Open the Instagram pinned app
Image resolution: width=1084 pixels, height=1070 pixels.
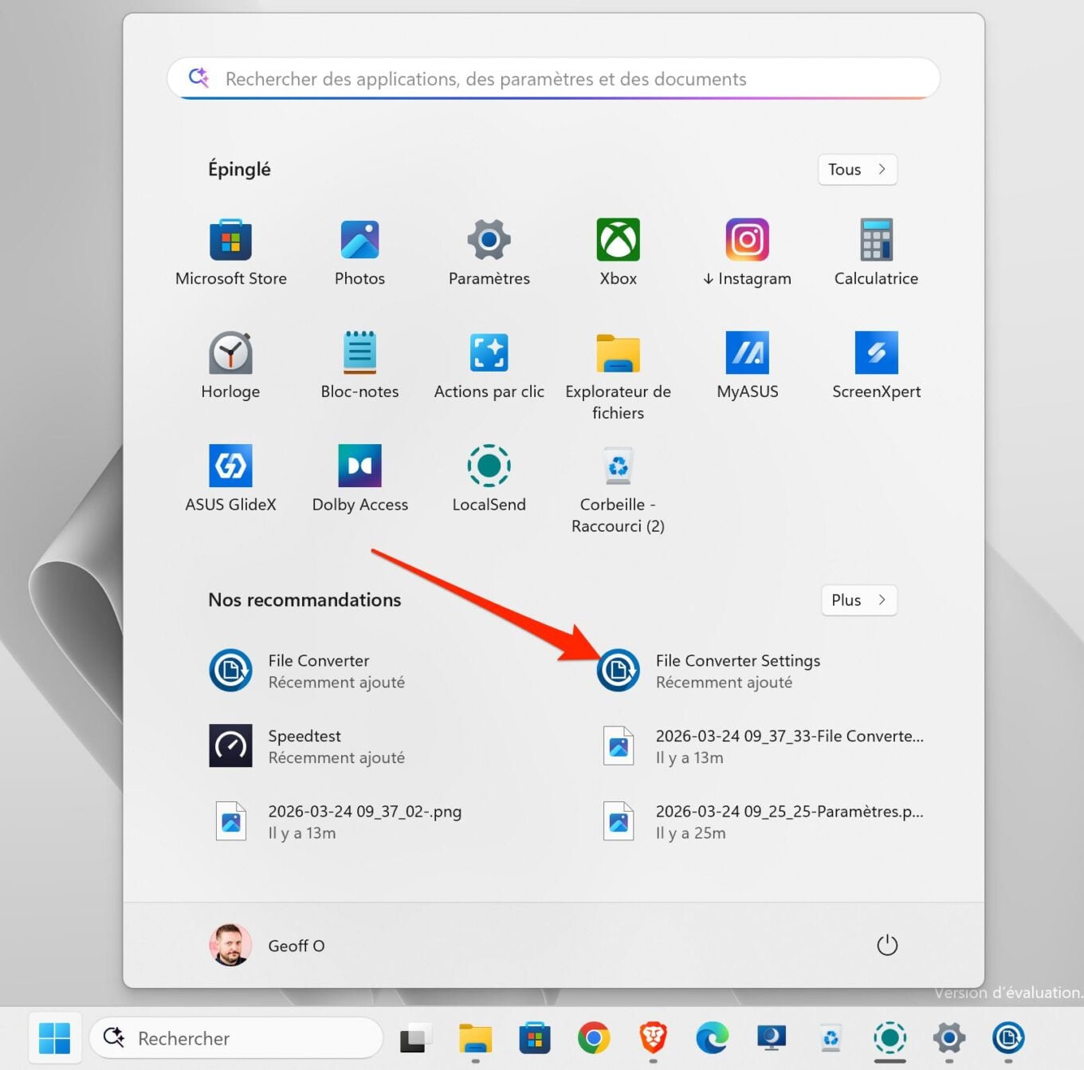(x=747, y=252)
